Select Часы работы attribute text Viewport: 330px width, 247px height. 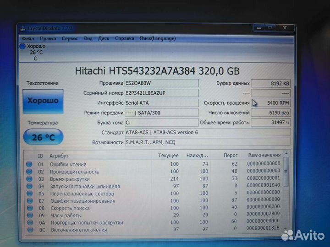(66, 215)
